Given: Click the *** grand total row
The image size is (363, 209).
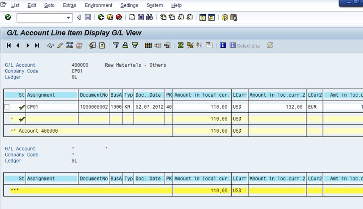Looking at the screenshot, I should (x=88, y=190).
